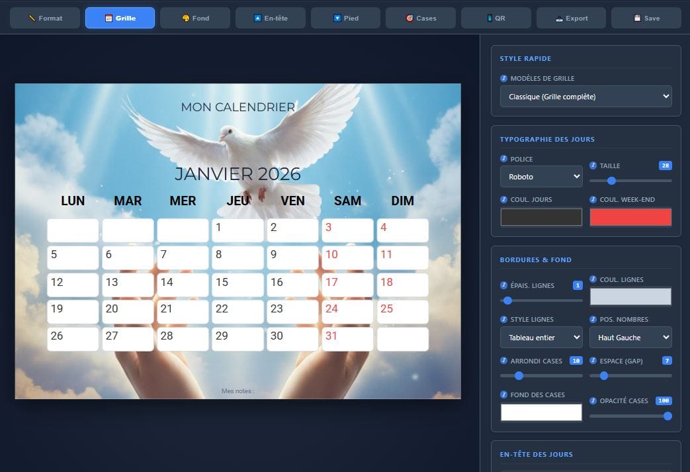Click the info icon near Coul. Week-end
Image resolution: width=690 pixels, height=472 pixels.
pyautogui.click(x=594, y=199)
